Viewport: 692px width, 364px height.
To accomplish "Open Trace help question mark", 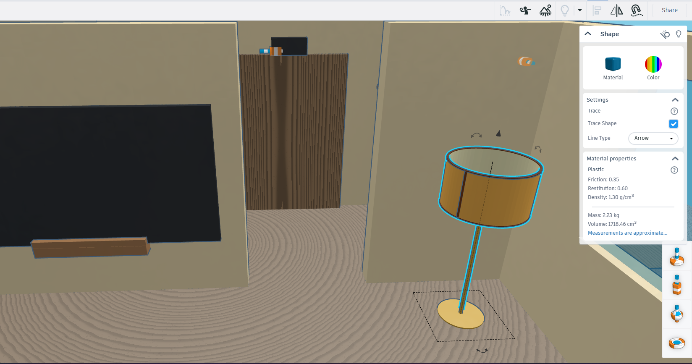I will 674,111.
